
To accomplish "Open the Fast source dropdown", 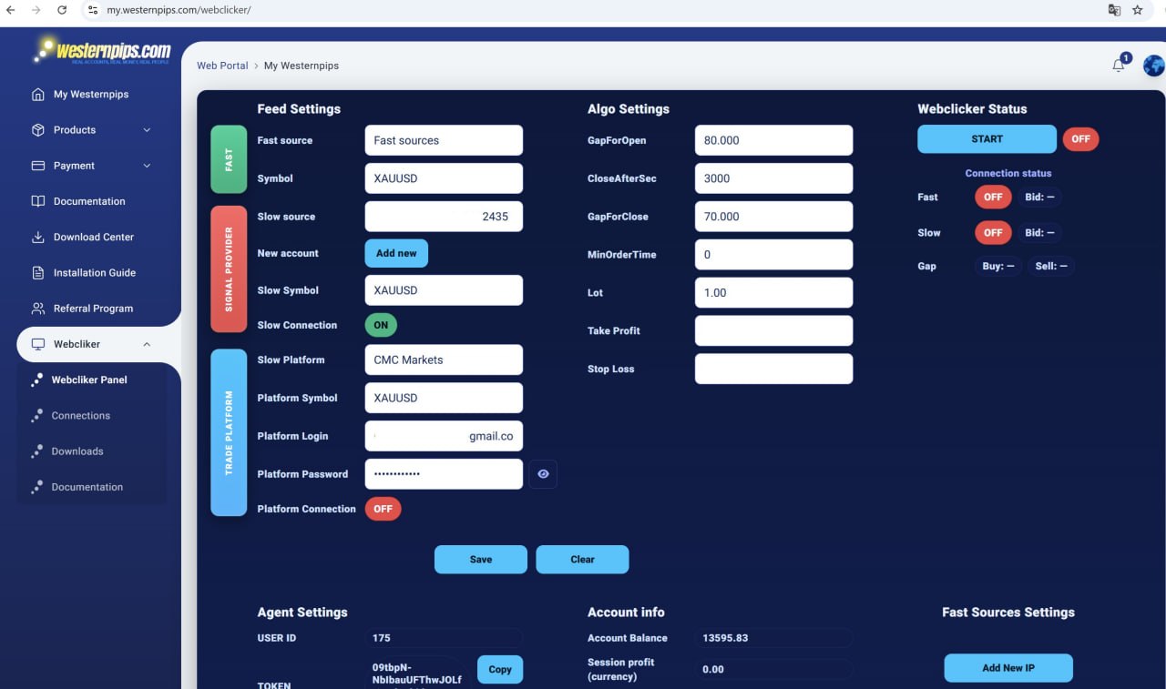I will [x=444, y=140].
